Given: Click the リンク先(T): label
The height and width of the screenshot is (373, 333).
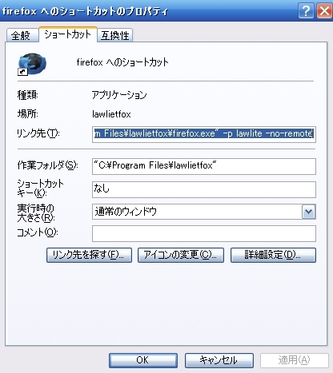Looking at the screenshot, I should tap(38, 133).
